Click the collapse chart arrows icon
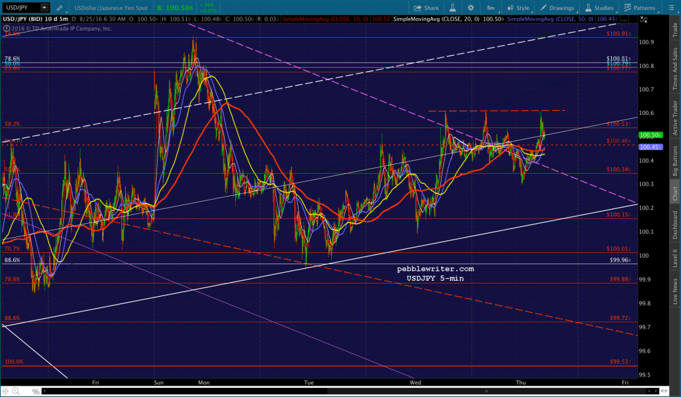The image size is (681, 397). [x=644, y=19]
